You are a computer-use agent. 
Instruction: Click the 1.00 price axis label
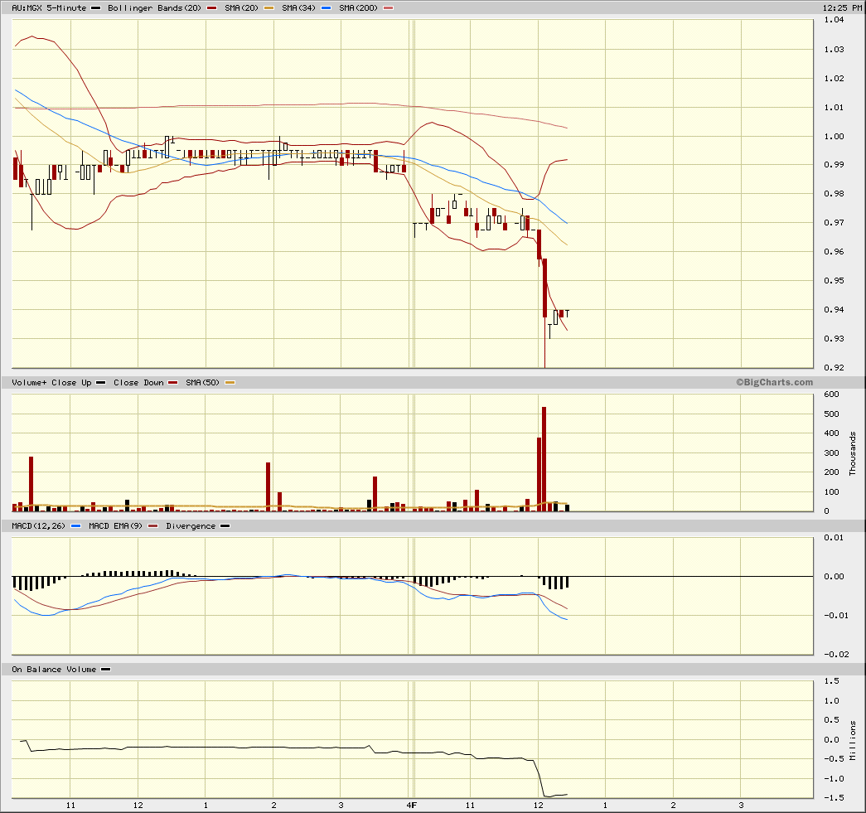pyautogui.click(x=834, y=136)
